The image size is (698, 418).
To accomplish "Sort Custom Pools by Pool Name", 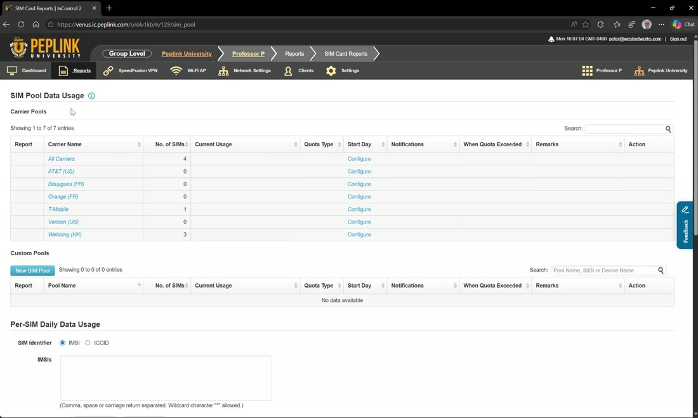I will pyautogui.click(x=93, y=286).
